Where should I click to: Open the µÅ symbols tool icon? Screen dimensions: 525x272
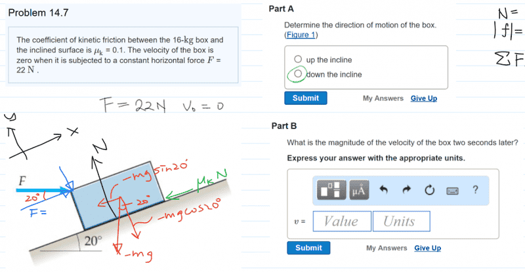coord(359,189)
